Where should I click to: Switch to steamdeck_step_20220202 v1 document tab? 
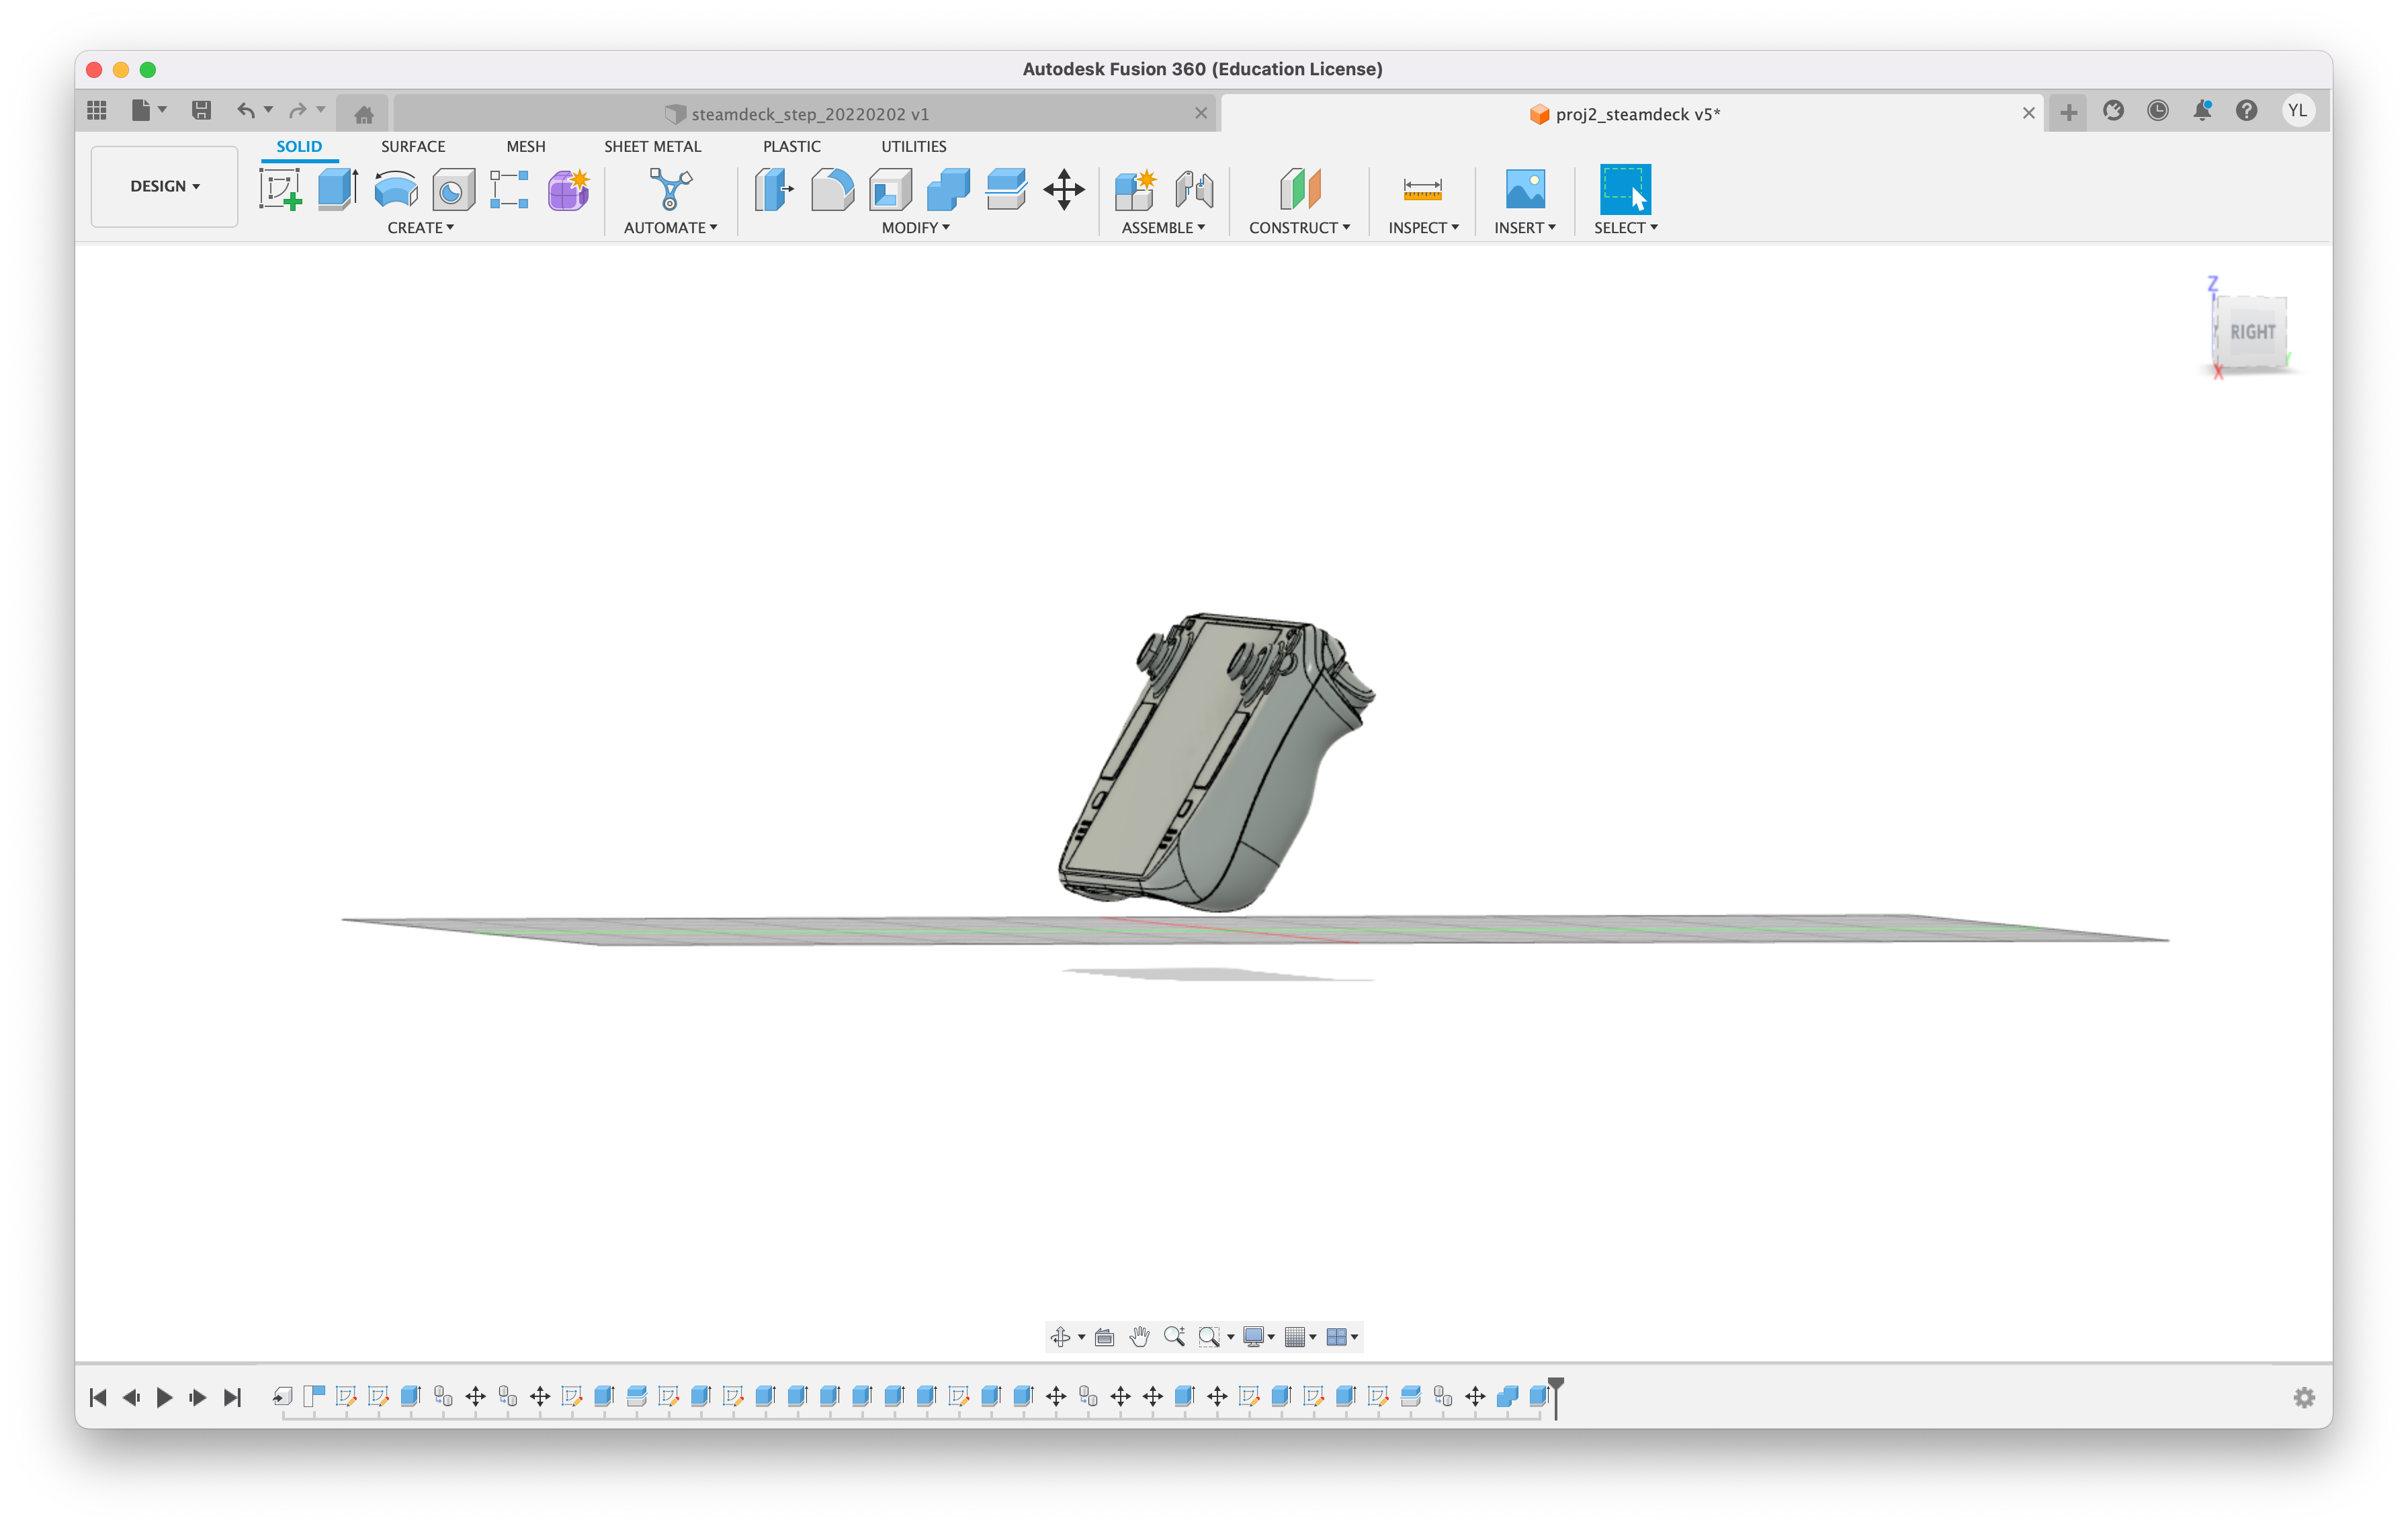click(x=809, y=114)
